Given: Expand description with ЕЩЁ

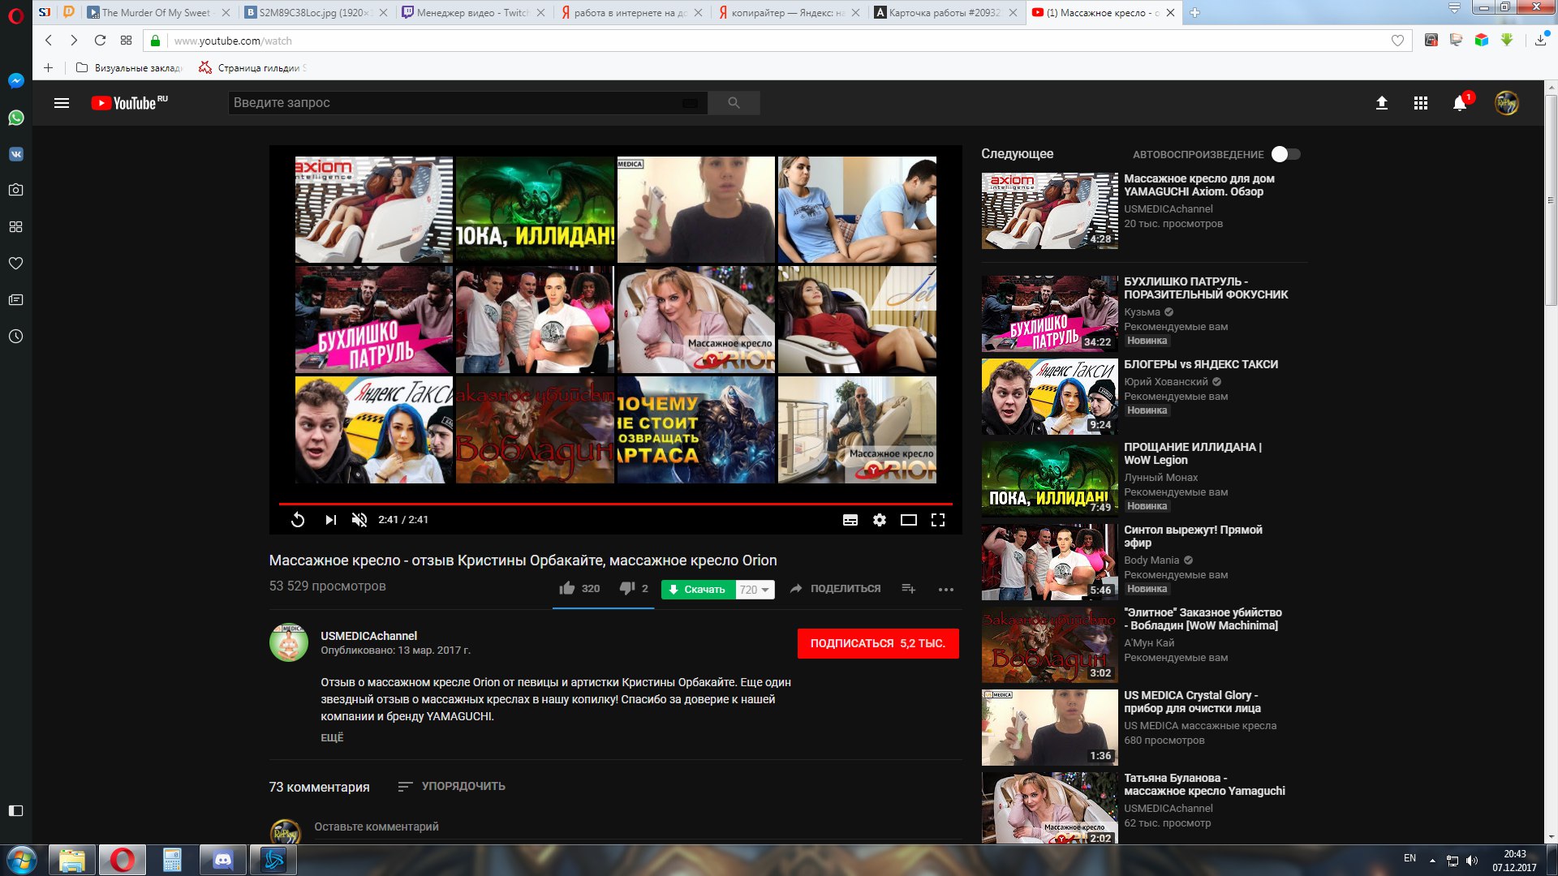Looking at the screenshot, I should 332,737.
